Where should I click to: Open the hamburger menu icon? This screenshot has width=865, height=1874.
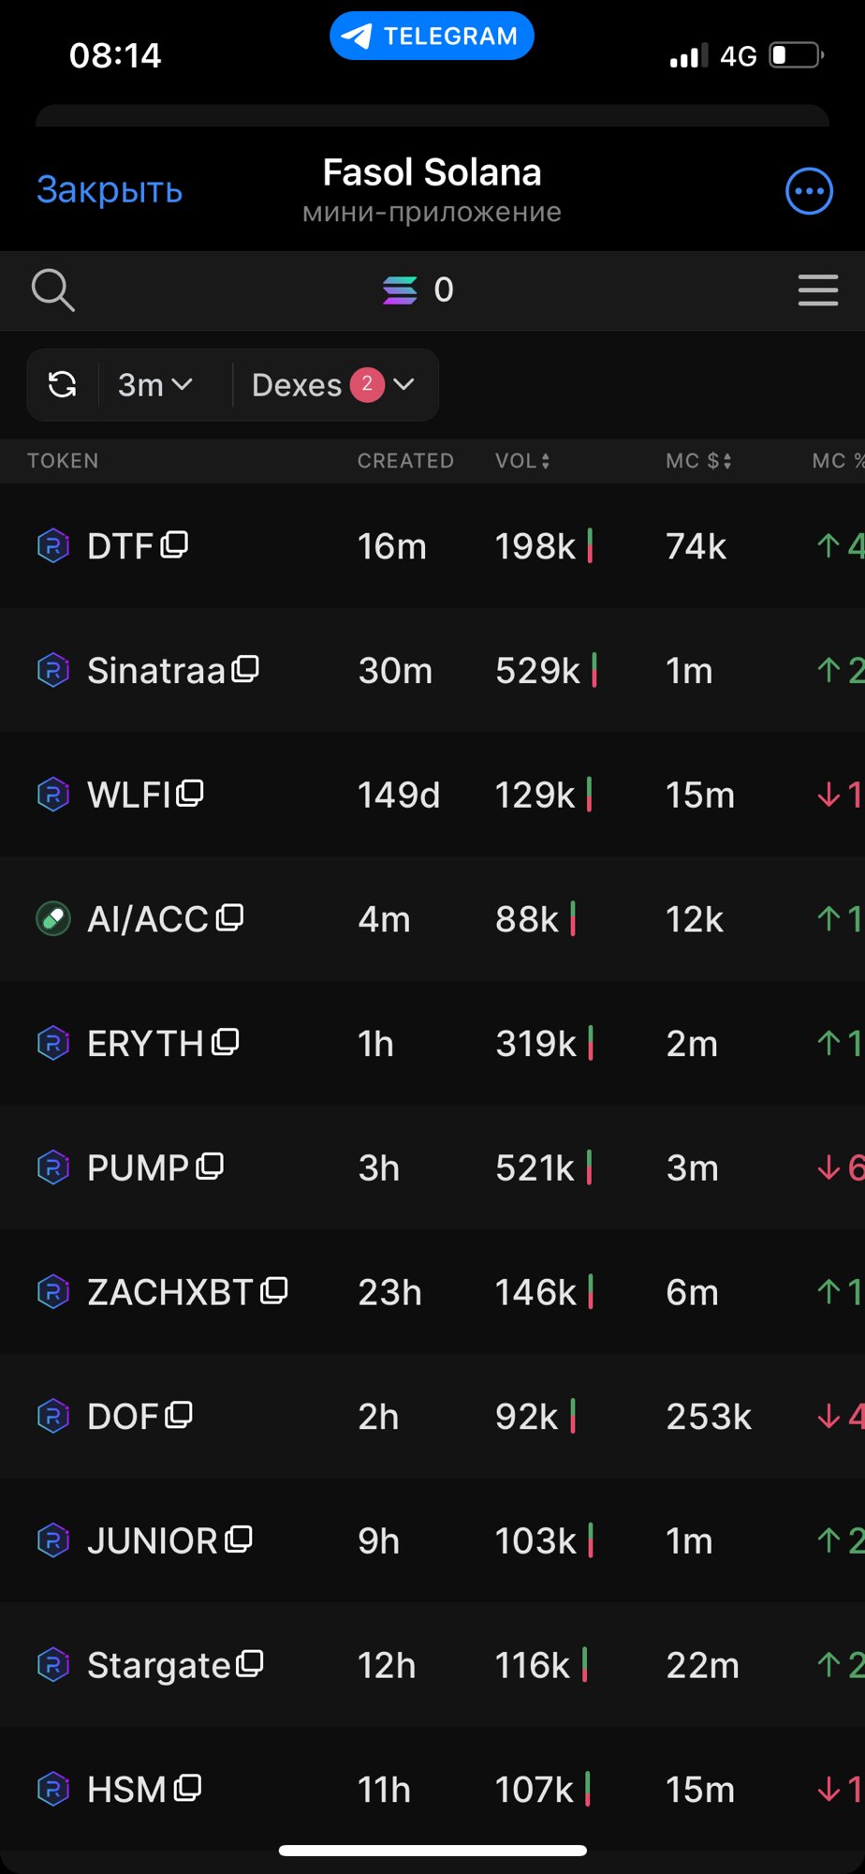817,290
